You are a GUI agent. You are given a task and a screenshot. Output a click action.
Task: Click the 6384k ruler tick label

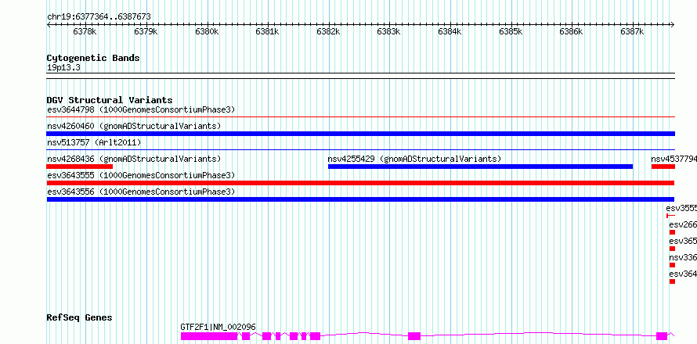tap(450, 32)
